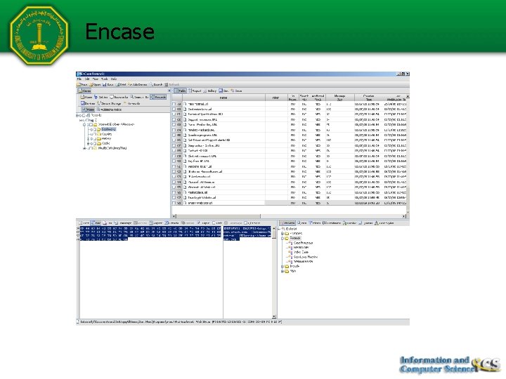Open the Filters tab
The width and height of the screenshot is (506, 379).
click(315, 223)
